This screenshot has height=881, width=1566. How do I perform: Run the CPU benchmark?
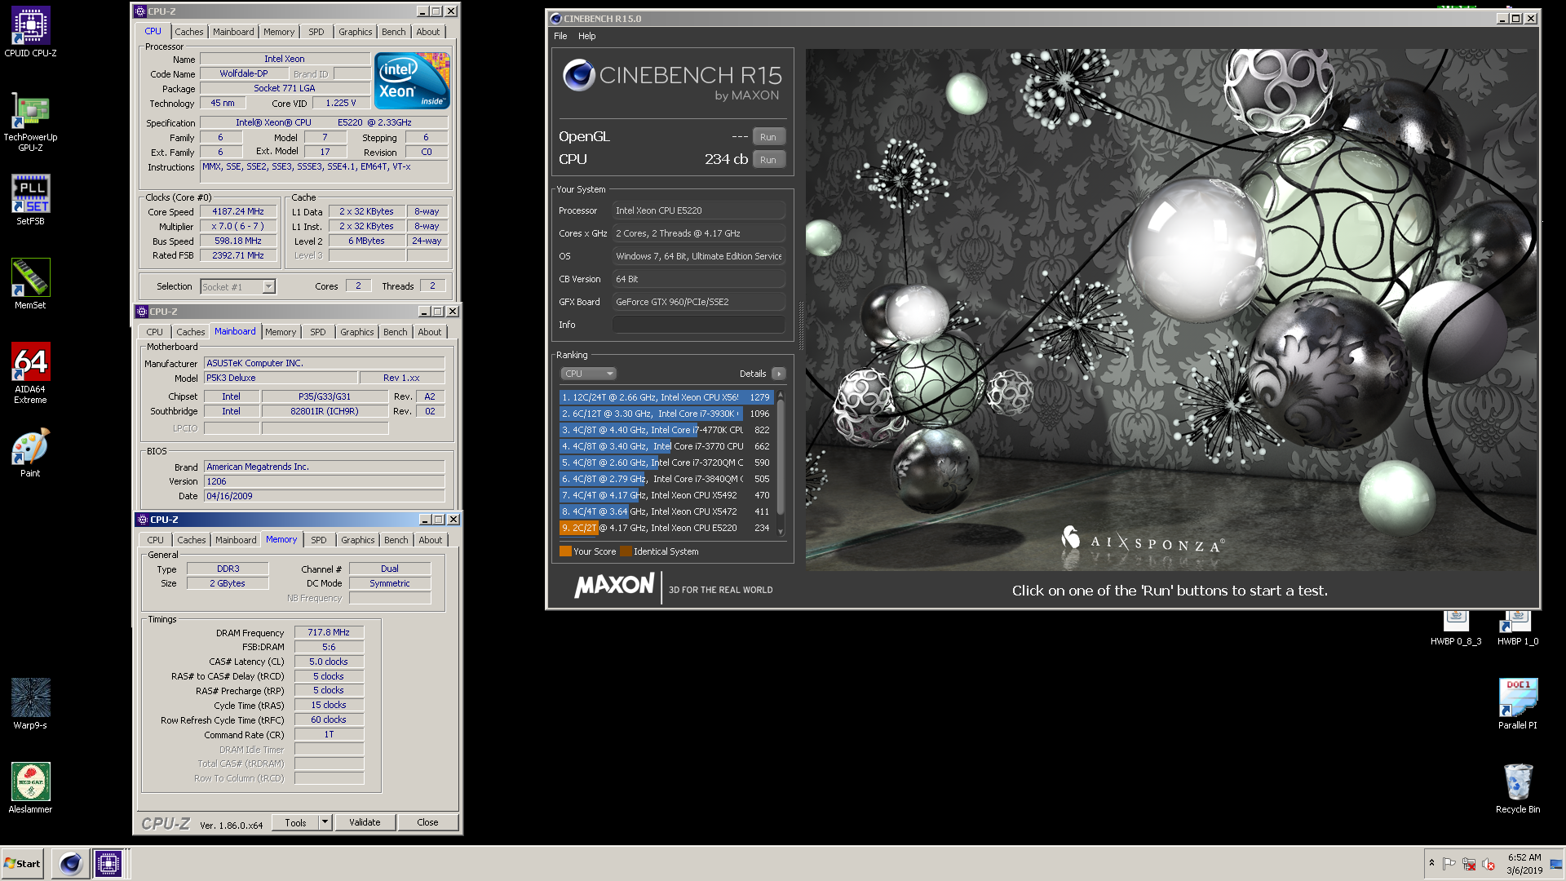click(768, 160)
